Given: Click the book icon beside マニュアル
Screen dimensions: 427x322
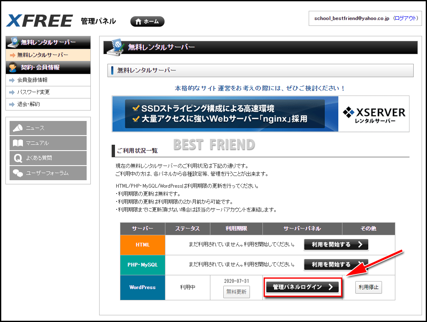Looking at the screenshot, I should (x=18, y=143).
